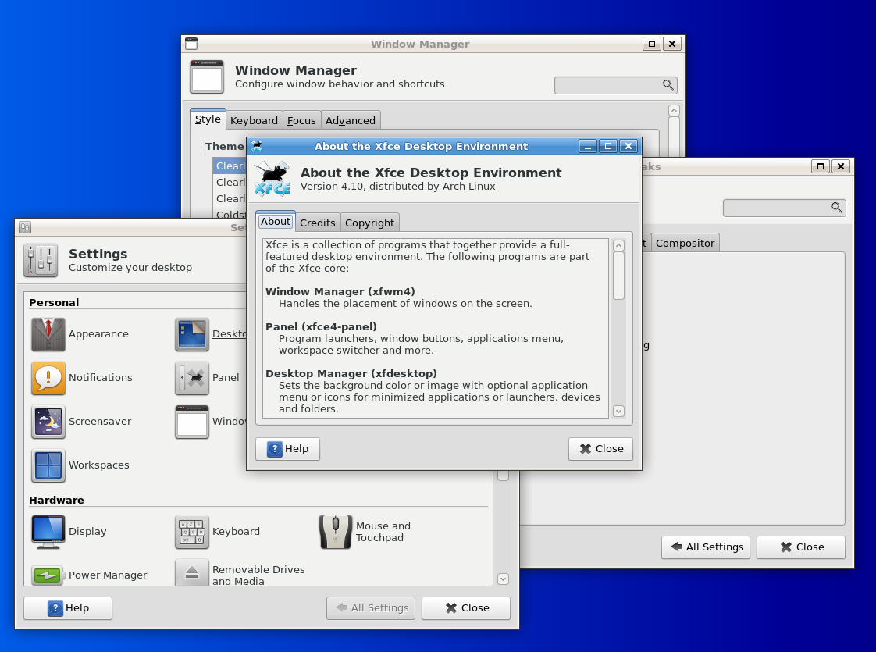The height and width of the screenshot is (652, 876).
Task: Open the Panel settings icon
Action: (x=191, y=378)
